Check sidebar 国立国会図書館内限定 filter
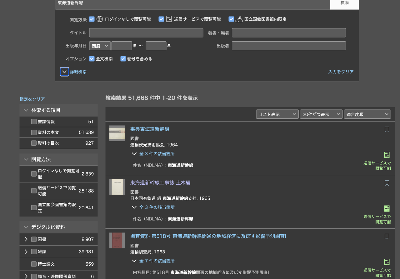 (34, 207)
